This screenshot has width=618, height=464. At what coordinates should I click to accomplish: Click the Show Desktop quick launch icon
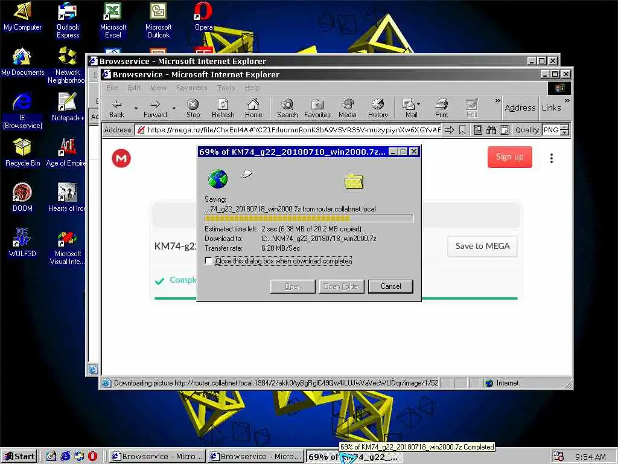click(51, 457)
